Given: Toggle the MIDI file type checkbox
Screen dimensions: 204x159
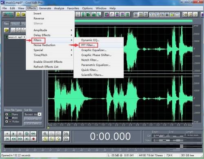Looking at the screenshot, I should [6, 118].
